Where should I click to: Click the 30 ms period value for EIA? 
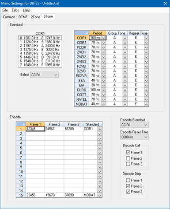point(95,85)
